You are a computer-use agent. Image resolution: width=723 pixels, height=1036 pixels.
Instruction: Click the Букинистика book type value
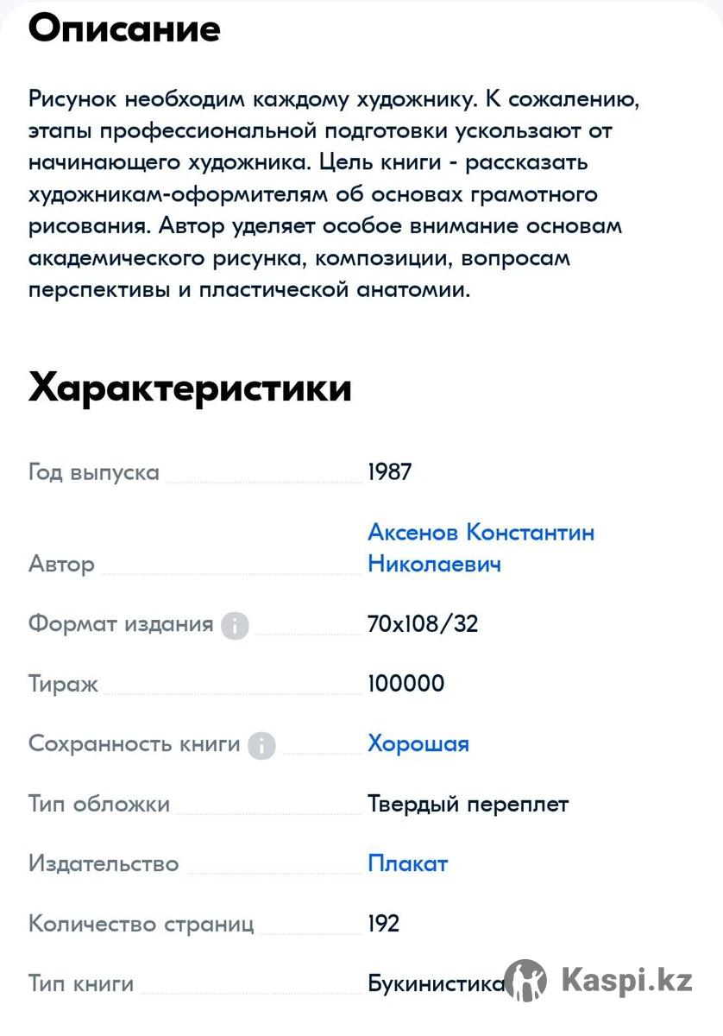point(436,984)
